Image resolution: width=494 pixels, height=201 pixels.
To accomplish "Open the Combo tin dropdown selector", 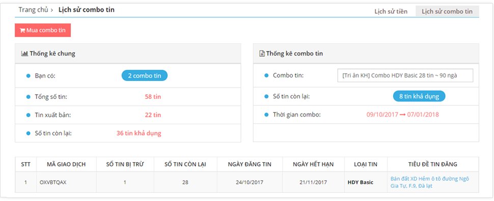I will [x=405, y=75].
